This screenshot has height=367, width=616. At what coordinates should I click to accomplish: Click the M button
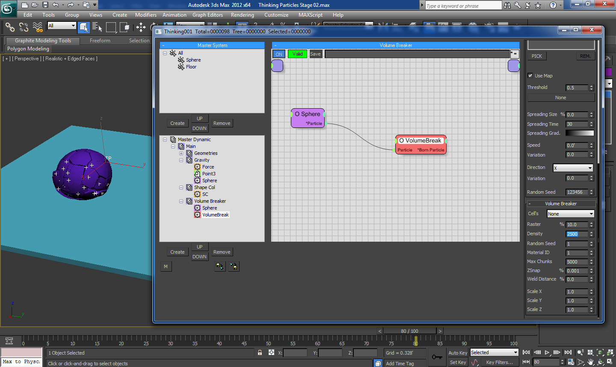point(166,266)
